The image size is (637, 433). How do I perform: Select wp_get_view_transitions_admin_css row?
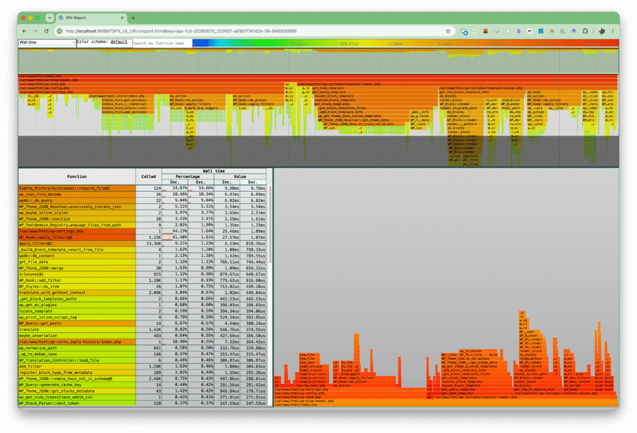[x=142, y=398]
